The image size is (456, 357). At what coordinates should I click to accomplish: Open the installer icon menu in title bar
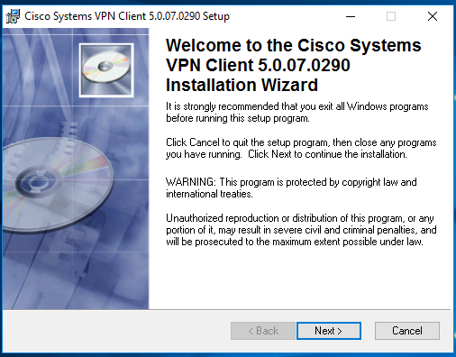(13, 16)
